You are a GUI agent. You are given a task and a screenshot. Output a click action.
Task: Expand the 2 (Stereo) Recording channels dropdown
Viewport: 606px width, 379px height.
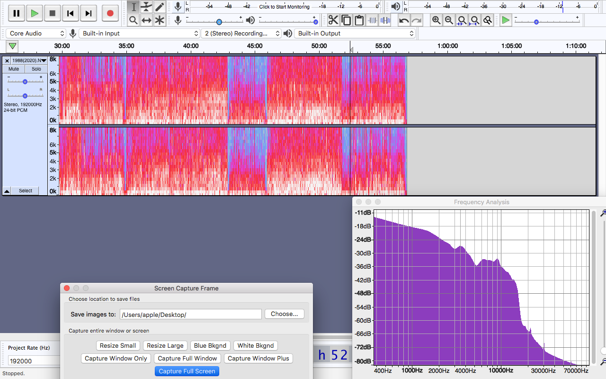click(241, 34)
